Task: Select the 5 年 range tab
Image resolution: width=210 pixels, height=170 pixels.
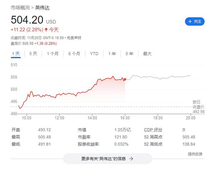Action: (129, 54)
